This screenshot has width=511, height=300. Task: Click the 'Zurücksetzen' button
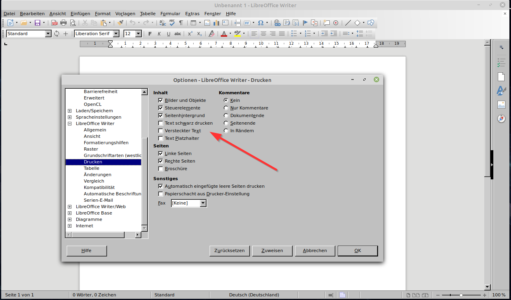click(x=230, y=251)
